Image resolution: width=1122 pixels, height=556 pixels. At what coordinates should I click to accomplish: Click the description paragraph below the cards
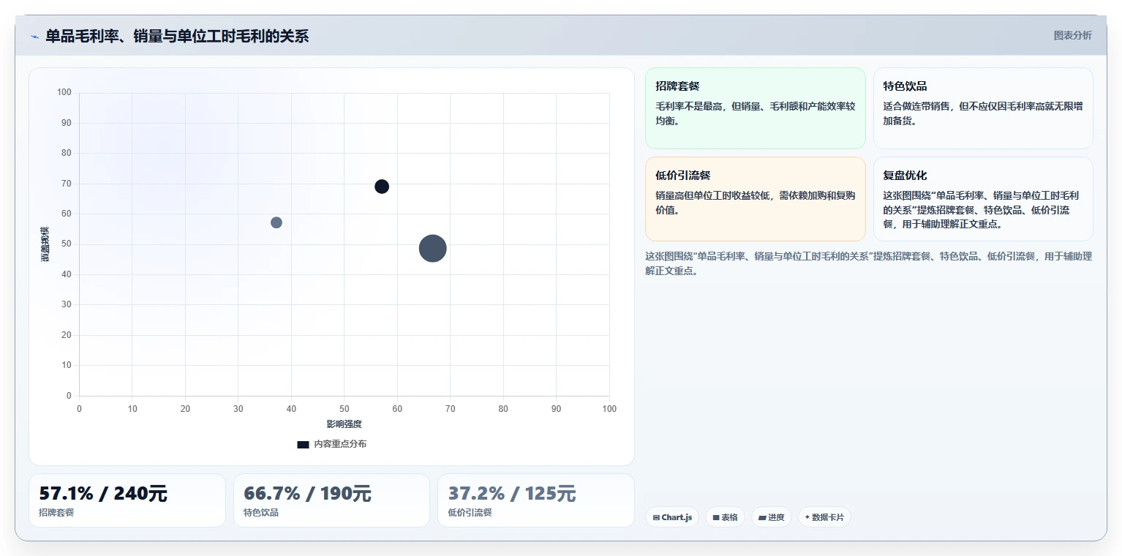[868, 263]
